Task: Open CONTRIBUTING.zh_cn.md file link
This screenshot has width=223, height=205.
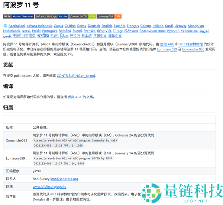Action: pyautogui.click(x=76, y=76)
